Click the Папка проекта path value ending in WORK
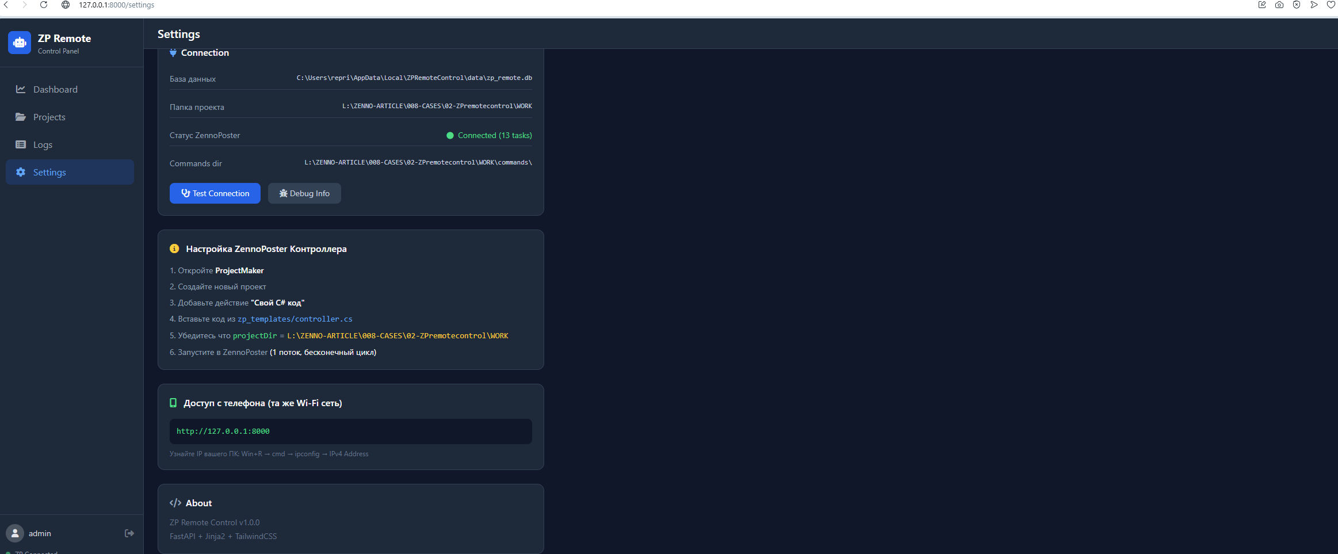Viewport: 1338px width, 554px height. point(437,106)
